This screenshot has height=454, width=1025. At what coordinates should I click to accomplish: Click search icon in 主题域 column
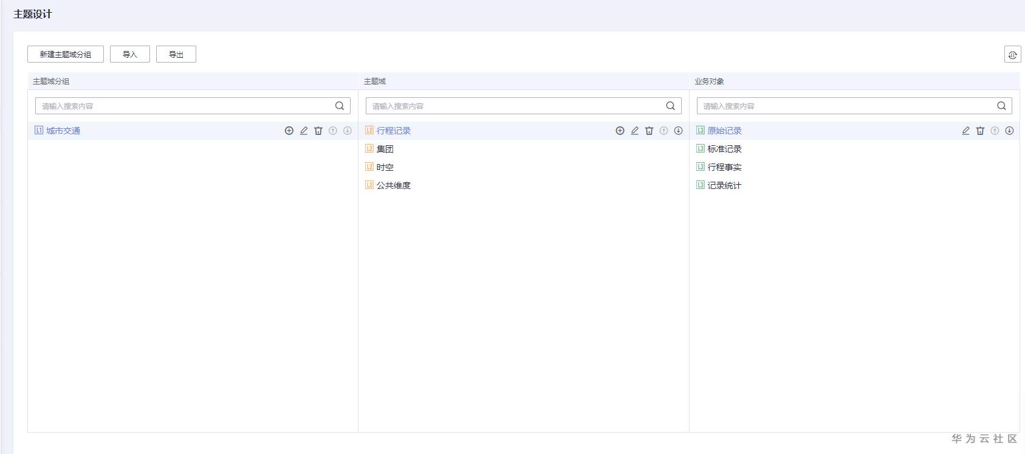click(671, 106)
